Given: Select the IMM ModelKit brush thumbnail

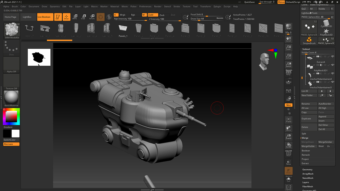Looking at the screenshot, I should point(11,31).
